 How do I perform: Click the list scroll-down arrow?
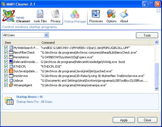(156, 88)
